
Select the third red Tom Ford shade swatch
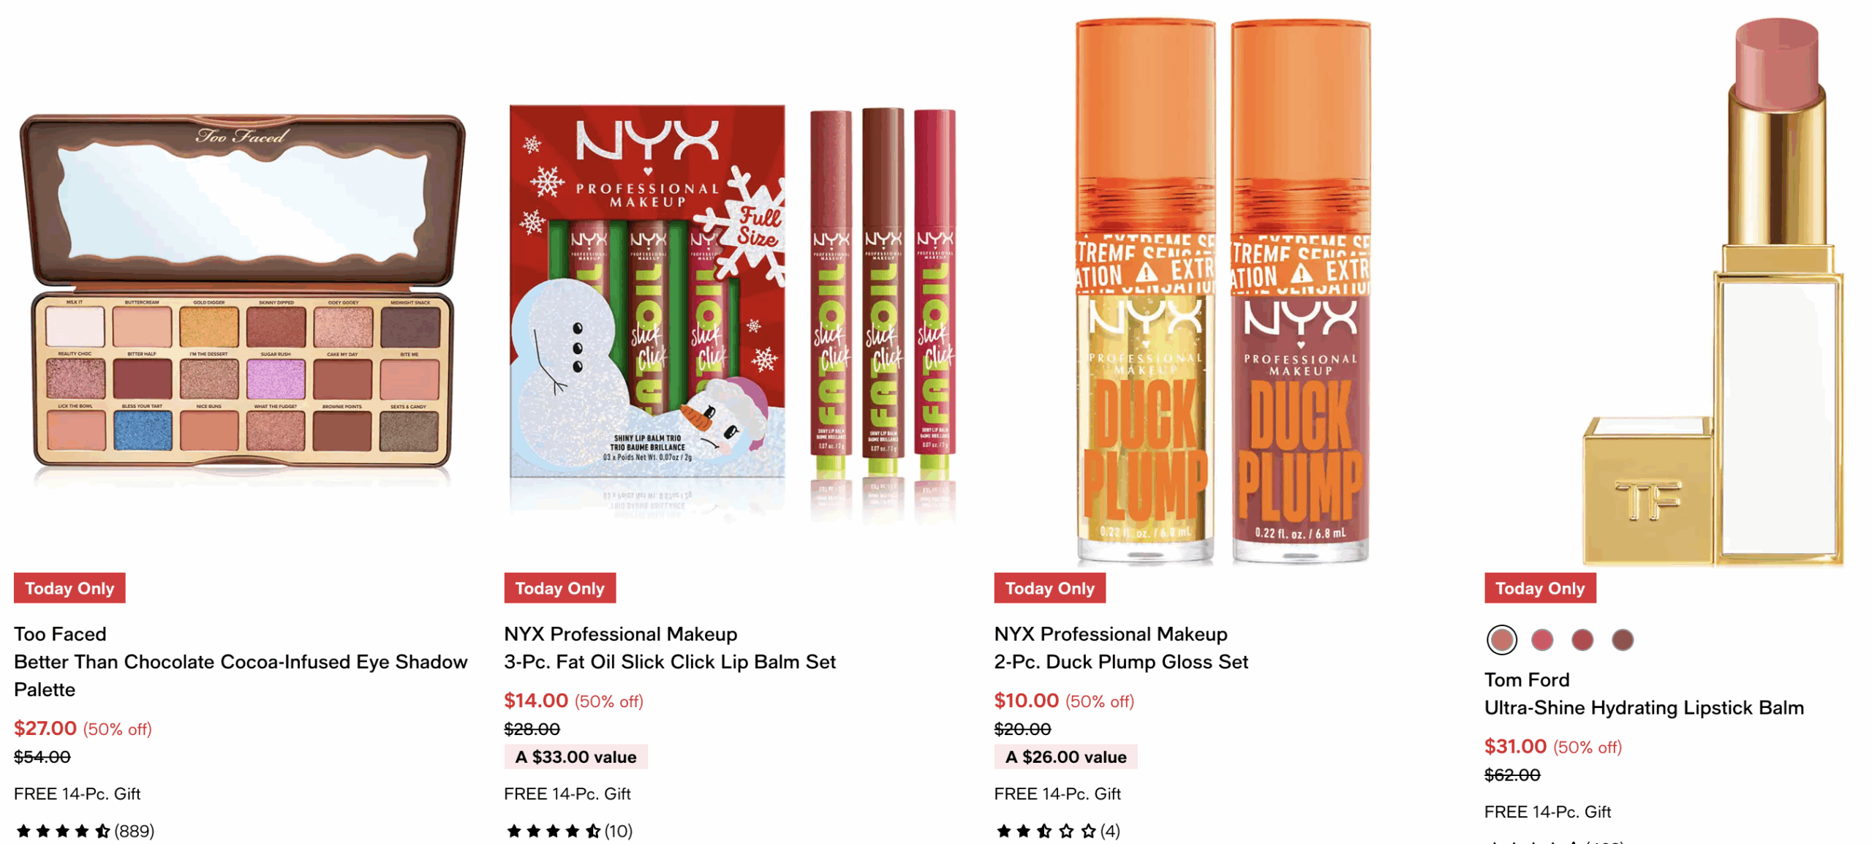[1581, 639]
